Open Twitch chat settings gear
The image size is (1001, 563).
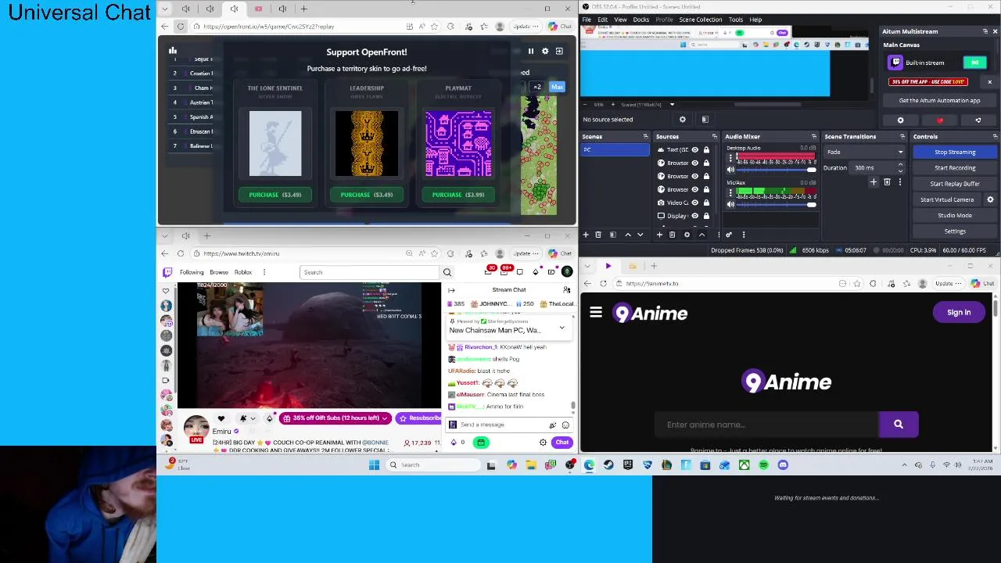point(543,443)
